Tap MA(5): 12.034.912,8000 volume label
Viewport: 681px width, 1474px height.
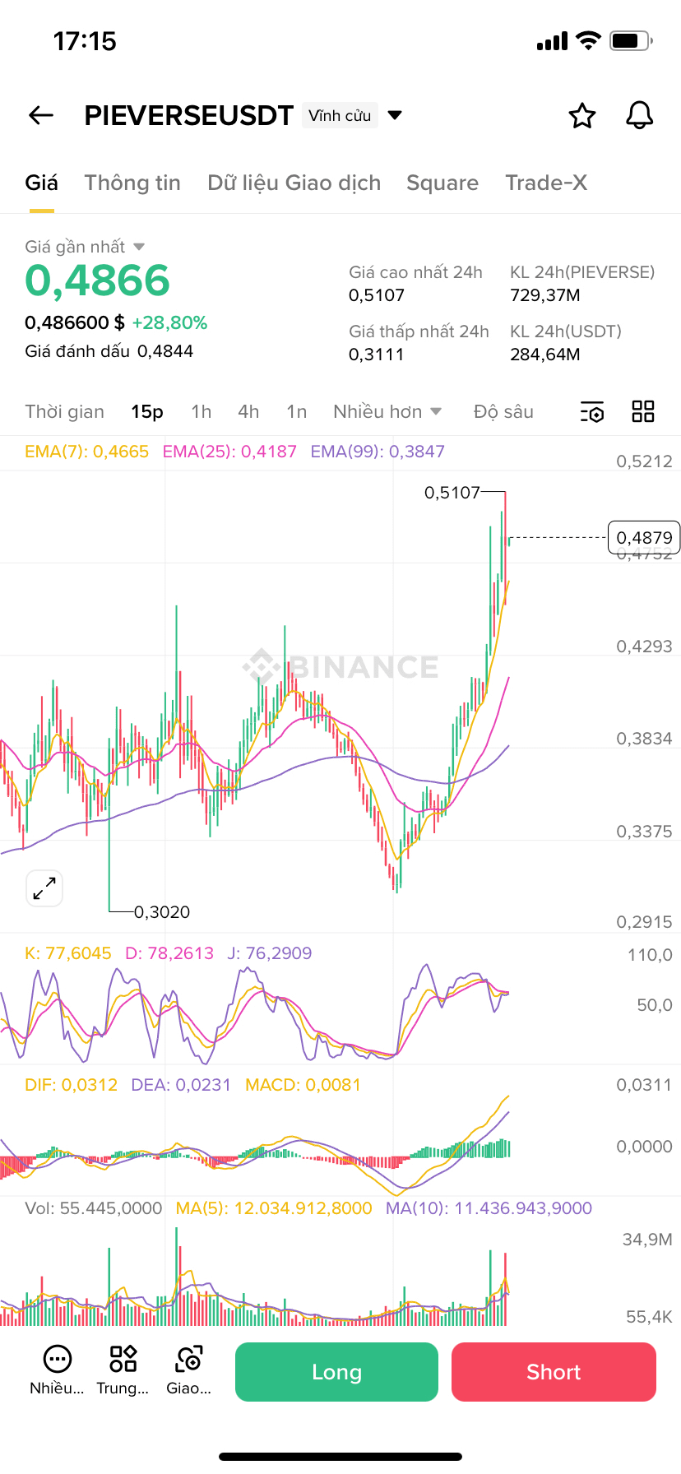[x=274, y=1208]
